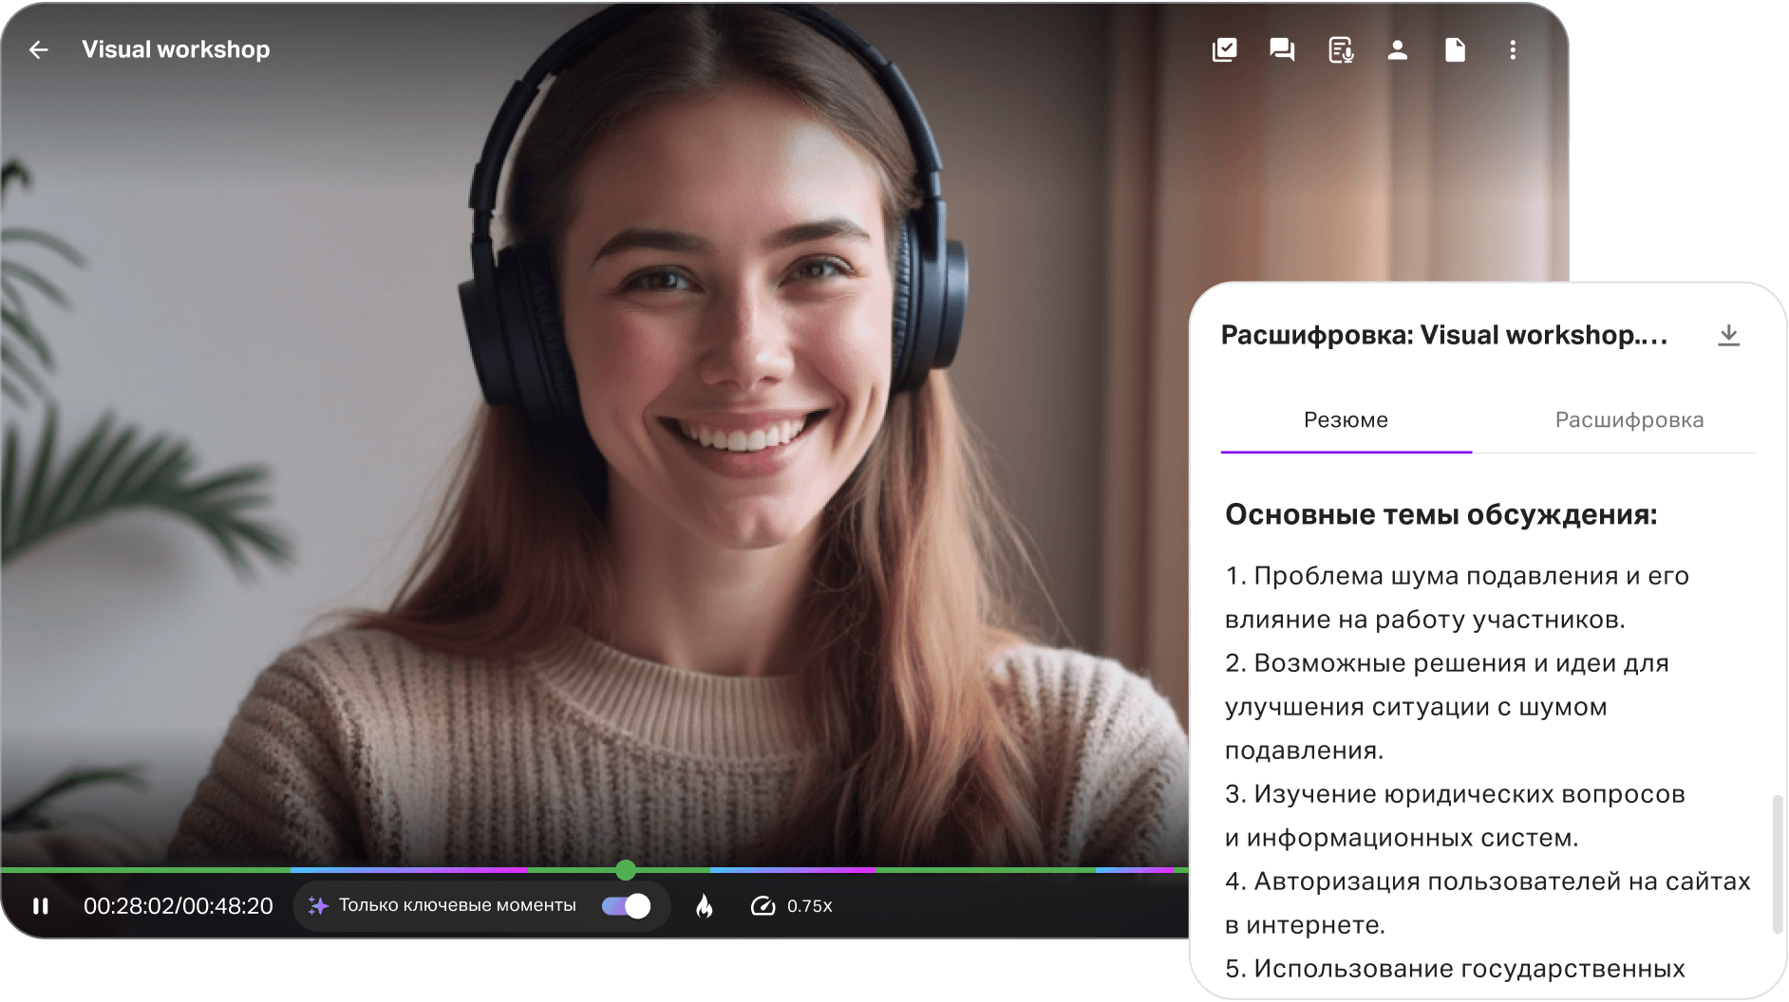
Task: Show participants via the person icon
Action: click(x=1397, y=50)
